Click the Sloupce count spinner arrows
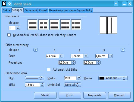 [18, 28]
